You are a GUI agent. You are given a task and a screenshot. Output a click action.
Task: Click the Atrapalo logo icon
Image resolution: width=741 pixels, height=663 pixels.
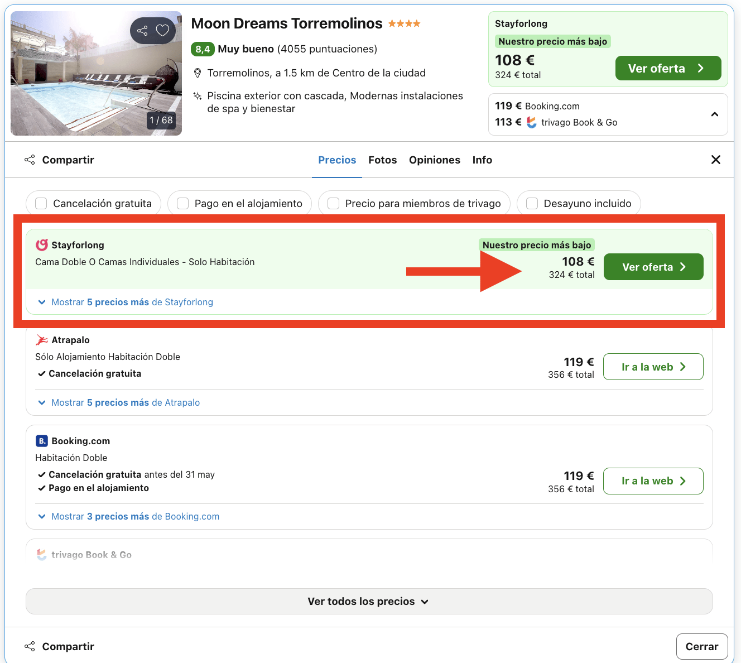coord(41,339)
